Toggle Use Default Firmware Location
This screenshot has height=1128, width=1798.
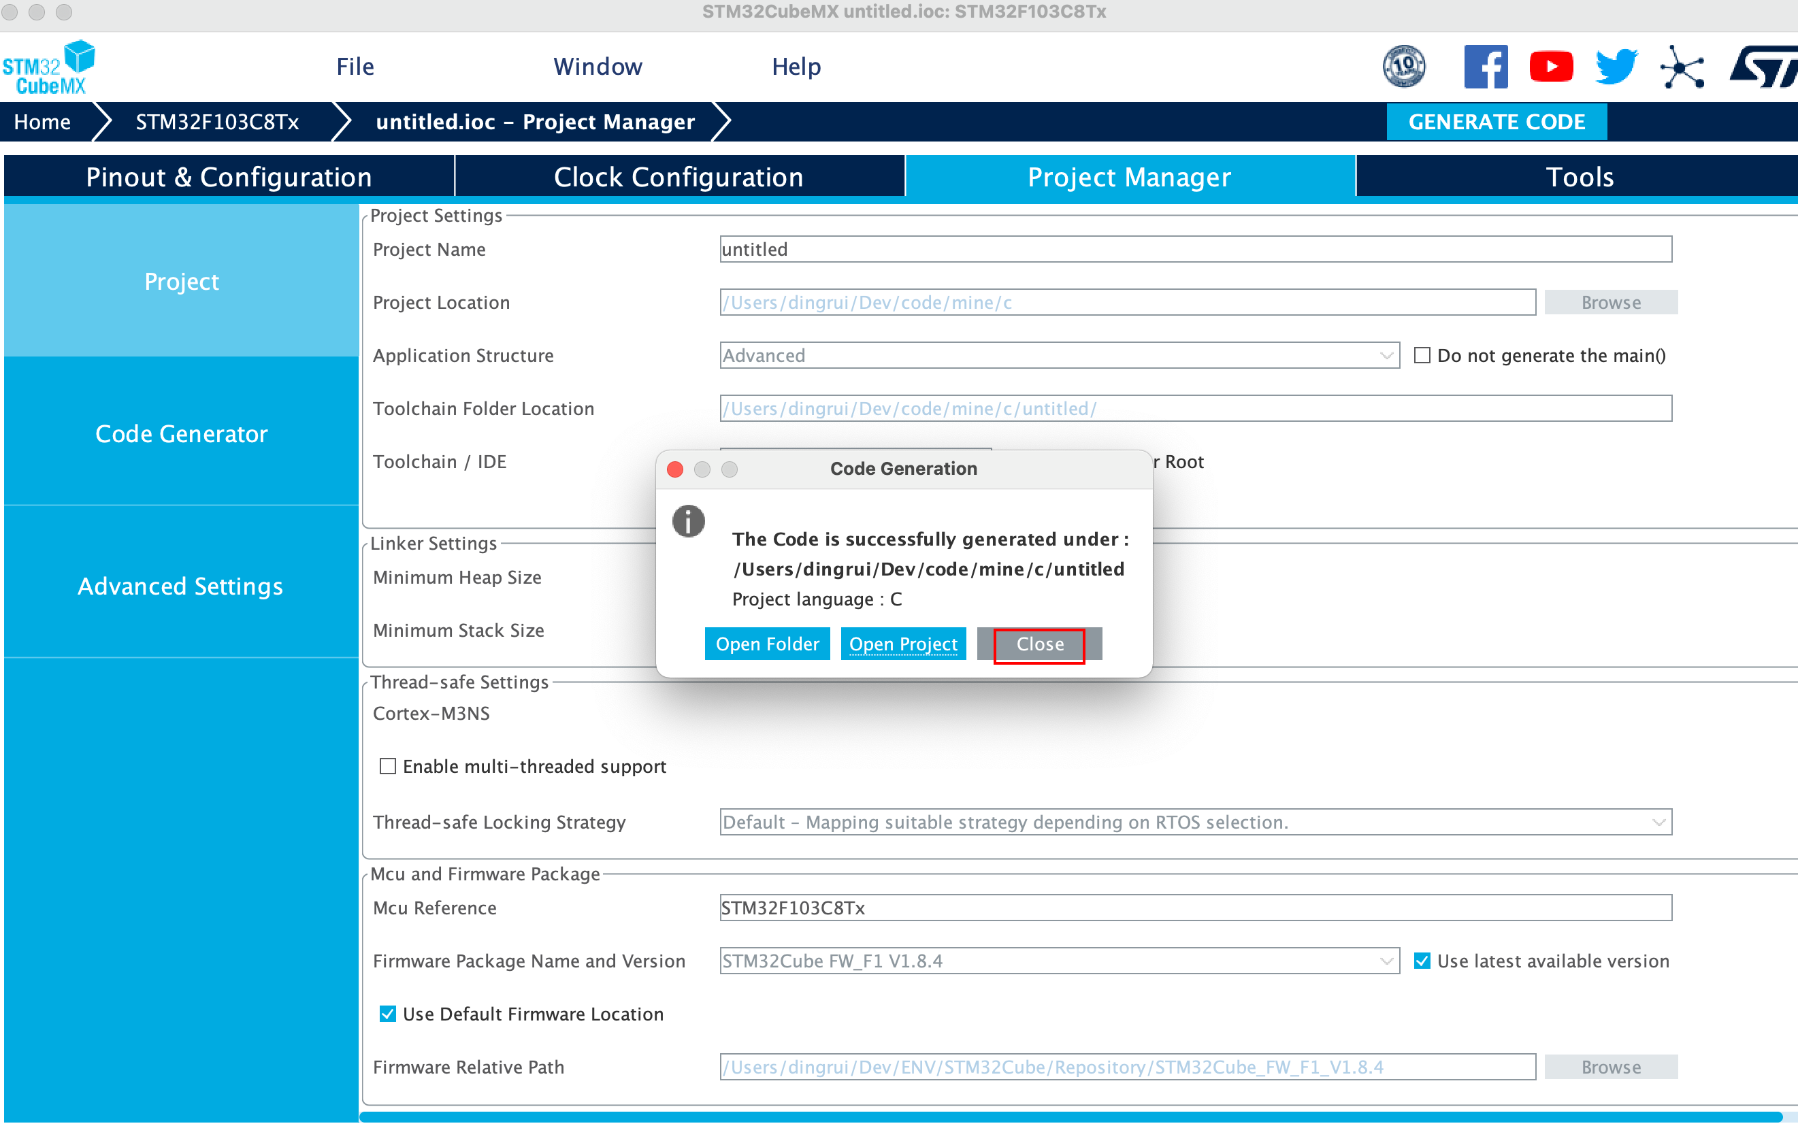pyautogui.click(x=388, y=1014)
